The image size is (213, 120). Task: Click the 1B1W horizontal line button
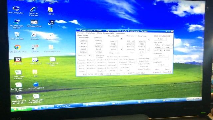click(130, 41)
